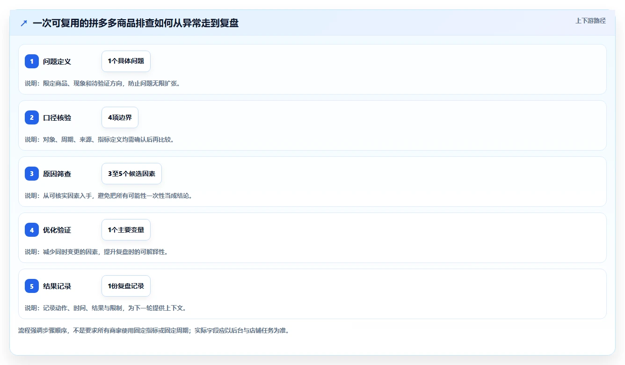Screen dimensions: 625x365
Task: Click the 优化验证 step title
Action: coord(57,230)
